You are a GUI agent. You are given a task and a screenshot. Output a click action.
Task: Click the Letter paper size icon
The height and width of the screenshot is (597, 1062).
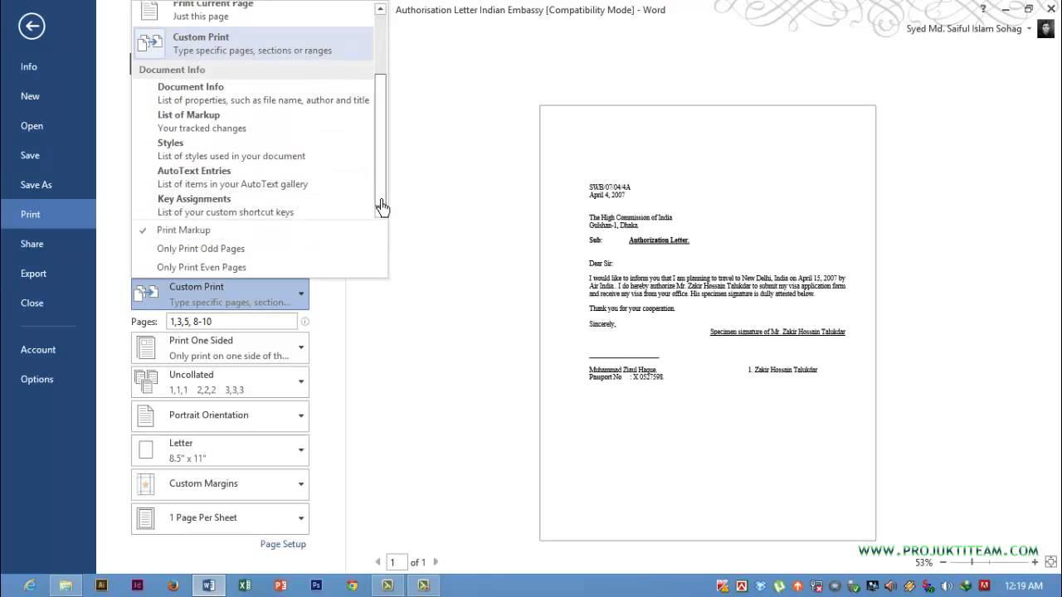[x=146, y=449]
